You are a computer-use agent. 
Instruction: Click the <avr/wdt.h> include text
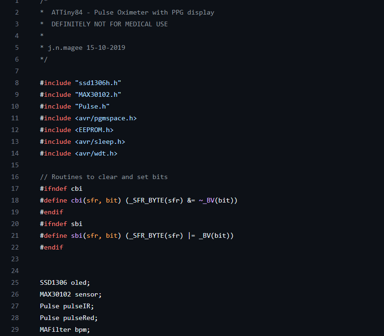click(x=96, y=153)
